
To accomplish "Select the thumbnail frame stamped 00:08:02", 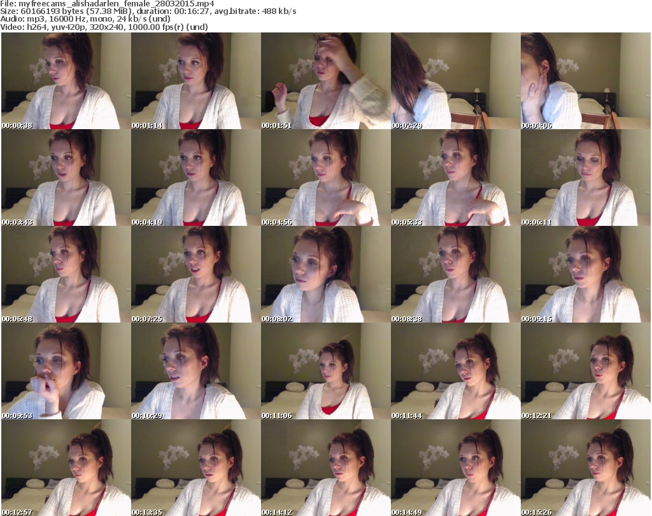I will click(x=325, y=274).
